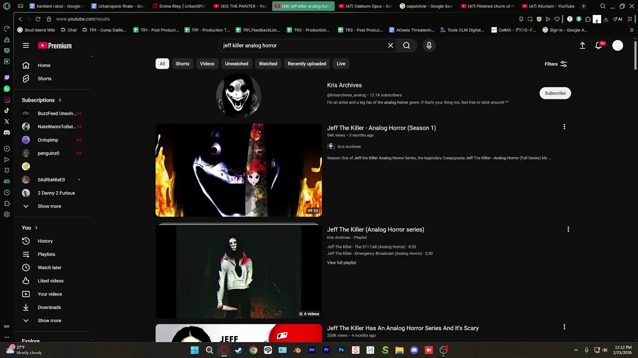The height and width of the screenshot is (358, 638).
Task: Select the Live filter chip
Action: [x=341, y=64]
